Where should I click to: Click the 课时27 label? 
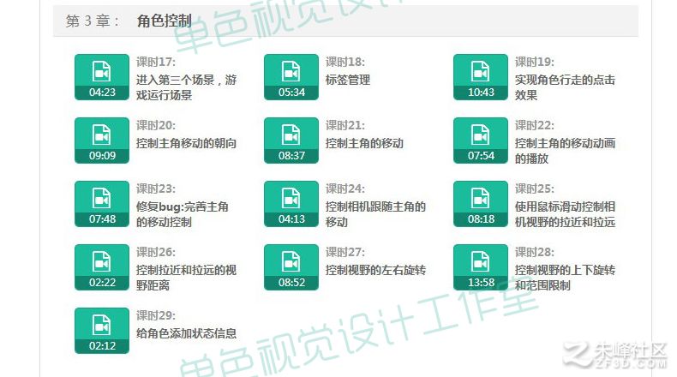pos(345,253)
